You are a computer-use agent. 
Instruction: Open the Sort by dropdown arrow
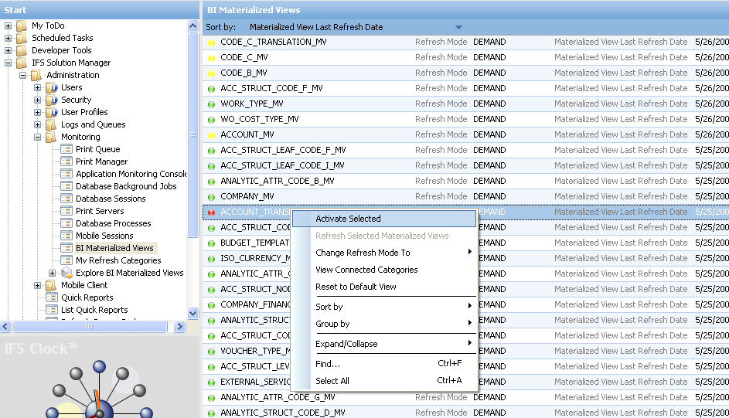(459, 28)
